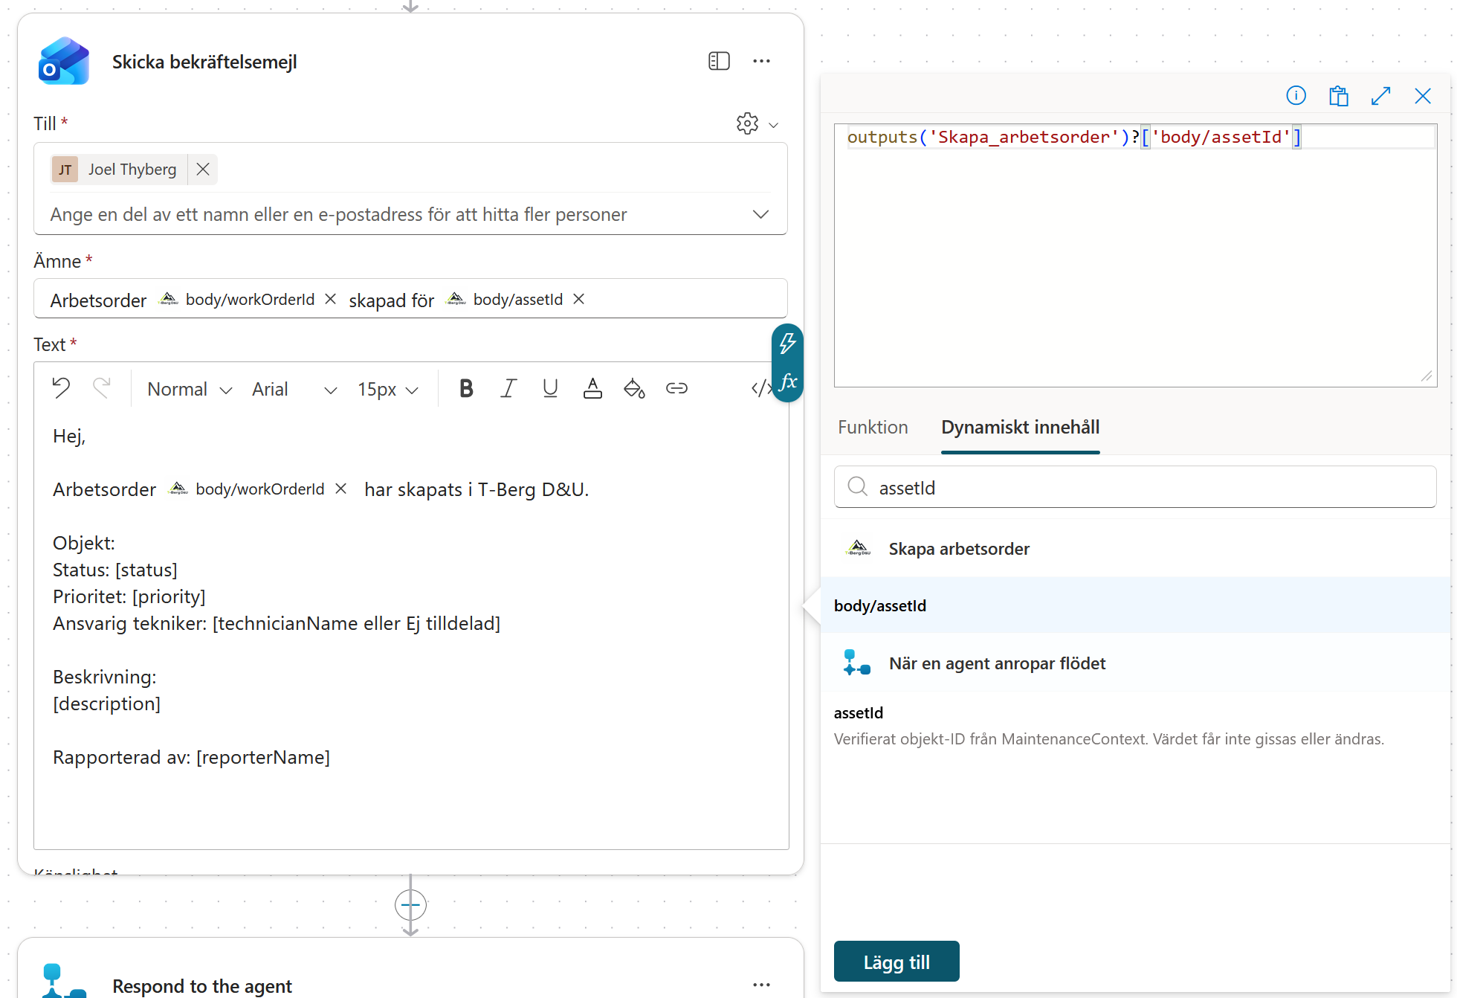Image resolution: width=1457 pixels, height=998 pixels.
Task: Remove body/workOrderId token from email body
Action: point(341,489)
